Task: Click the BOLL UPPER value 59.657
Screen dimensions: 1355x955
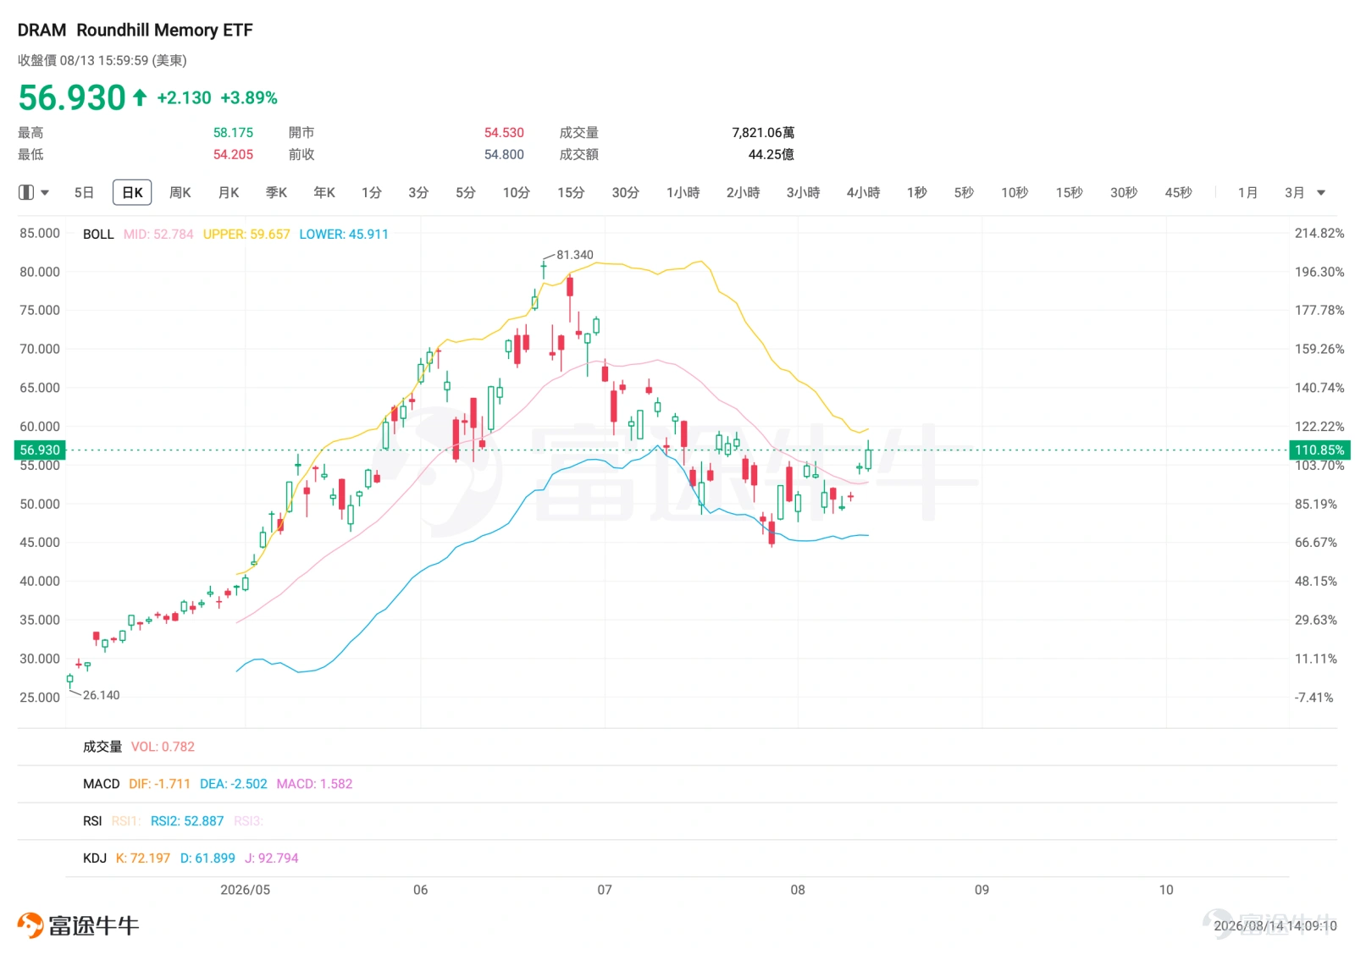Action: tap(246, 235)
